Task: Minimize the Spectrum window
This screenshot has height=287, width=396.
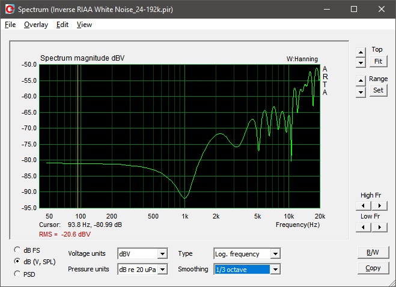Action: point(327,10)
